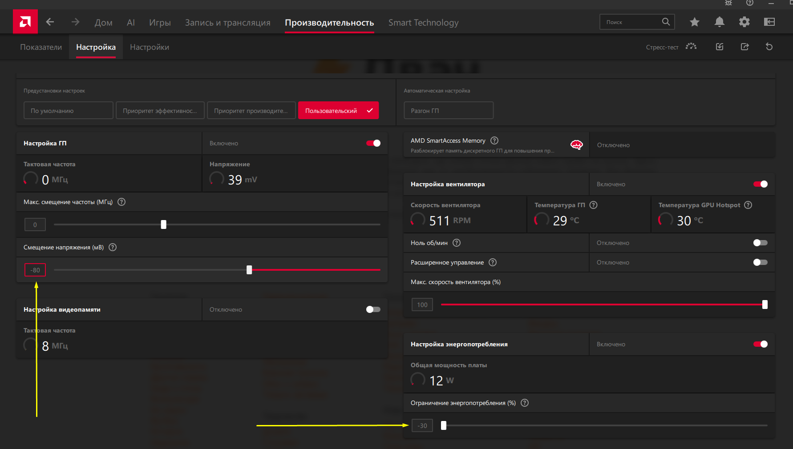This screenshot has width=793, height=449.
Task: Enable Расширенное управление switch
Action: point(761,262)
